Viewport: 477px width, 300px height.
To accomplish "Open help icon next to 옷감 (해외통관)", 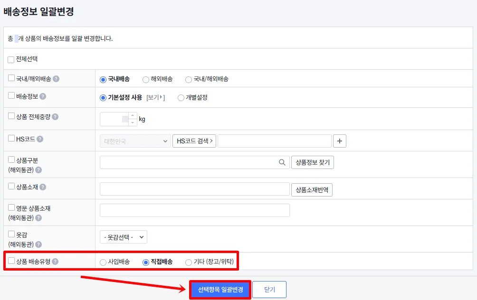I will click(x=38, y=244).
